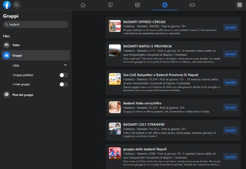Select the Tutto filter
Viewport: 246px width, 169px height.
coord(35,45)
